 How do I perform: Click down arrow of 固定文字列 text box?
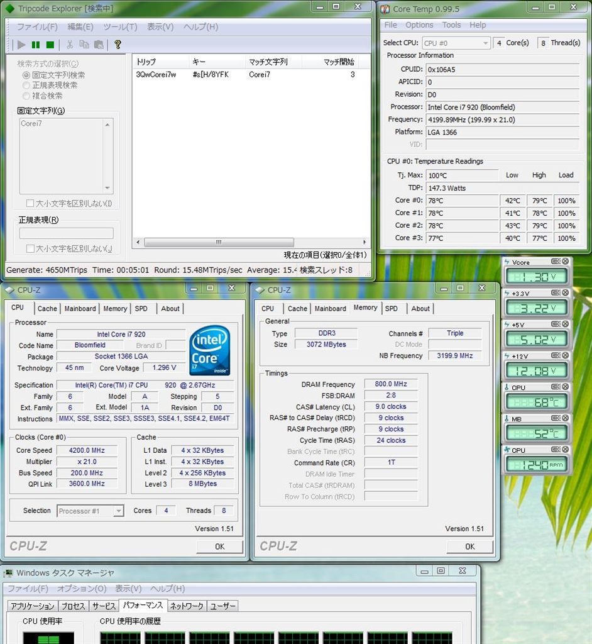107,188
